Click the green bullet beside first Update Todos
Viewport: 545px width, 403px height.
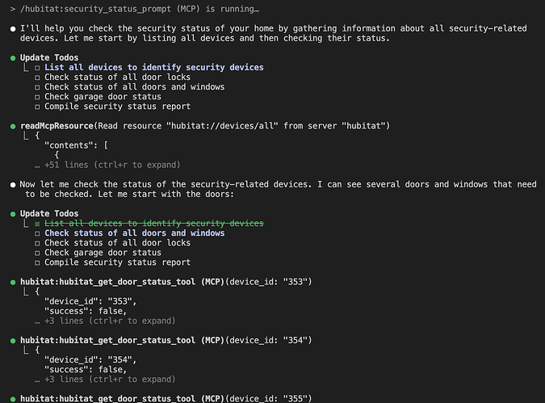[x=13, y=58]
